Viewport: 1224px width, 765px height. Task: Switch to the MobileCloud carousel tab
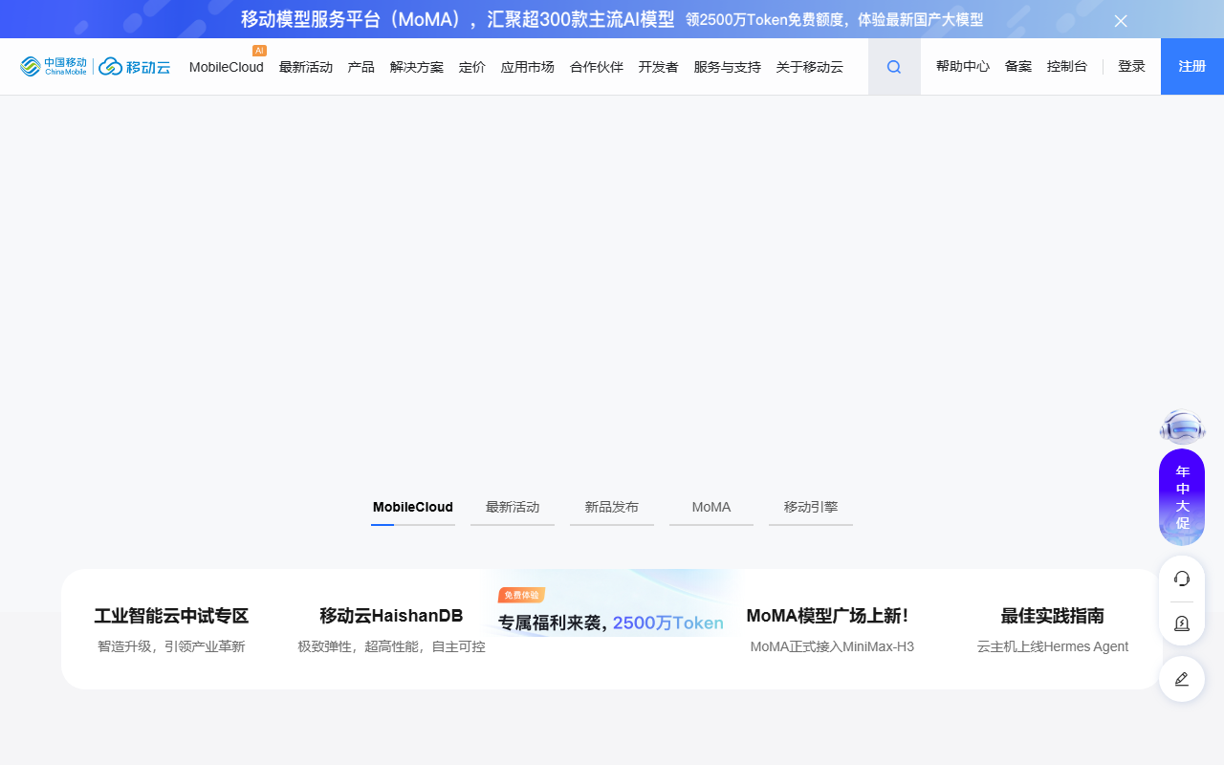413,508
